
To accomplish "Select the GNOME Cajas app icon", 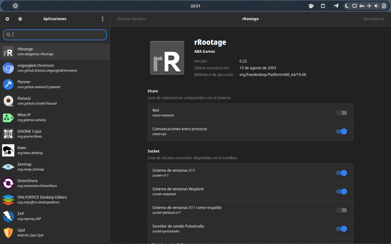I will point(8,134).
